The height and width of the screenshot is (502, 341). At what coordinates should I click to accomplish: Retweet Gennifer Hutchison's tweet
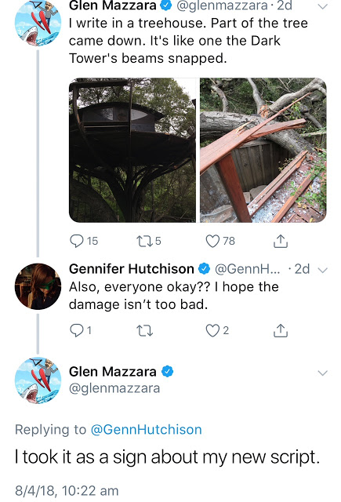144,331
